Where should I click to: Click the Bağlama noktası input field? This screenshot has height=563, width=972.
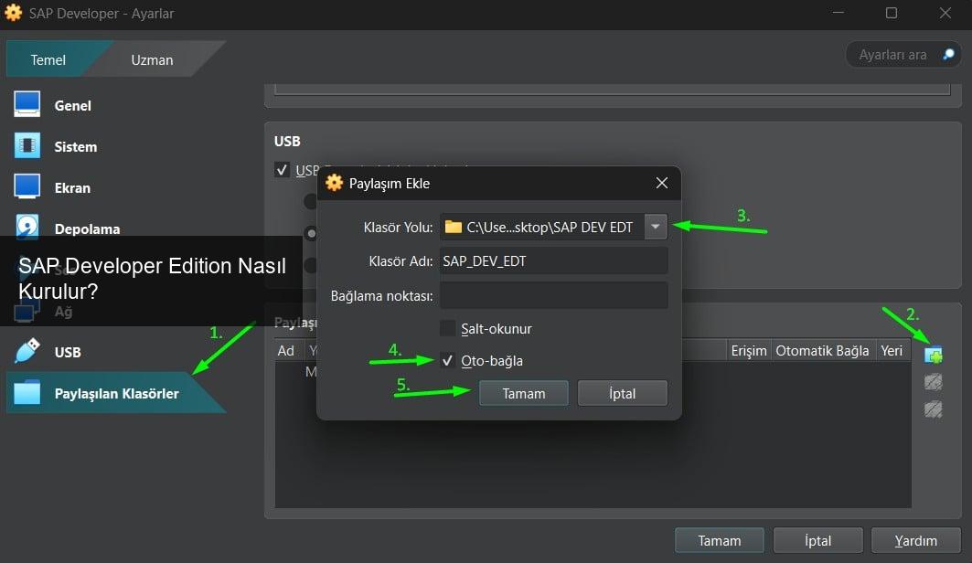(553, 295)
